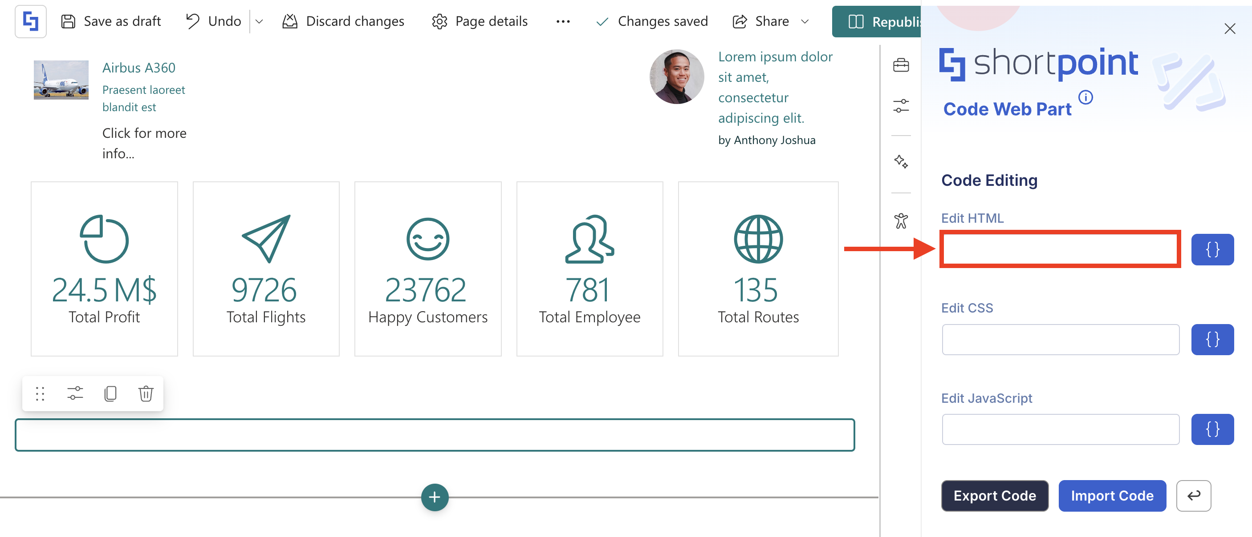
Task: Expand the Share dropdown chevron
Action: pyautogui.click(x=805, y=21)
